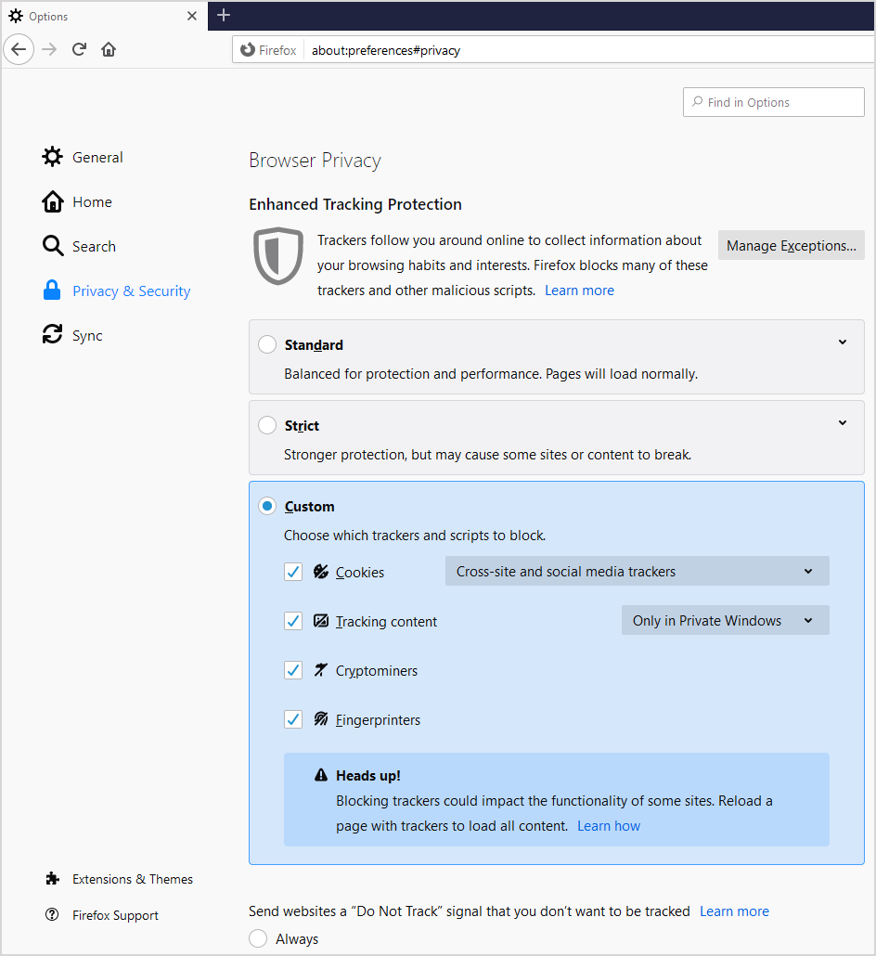Image resolution: width=876 pixels, height=956 pixels.
Task: Click the Privacy & Security lock icon
Action: point(53,290)
